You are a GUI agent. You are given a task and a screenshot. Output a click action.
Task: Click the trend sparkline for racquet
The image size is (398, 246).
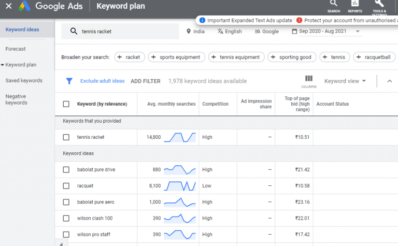(180, 186)
